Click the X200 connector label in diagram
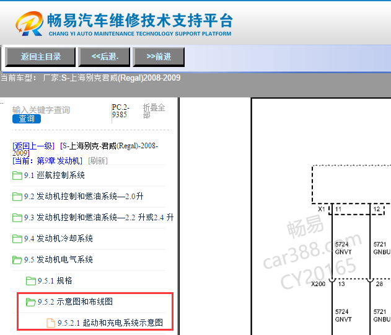 318,284
